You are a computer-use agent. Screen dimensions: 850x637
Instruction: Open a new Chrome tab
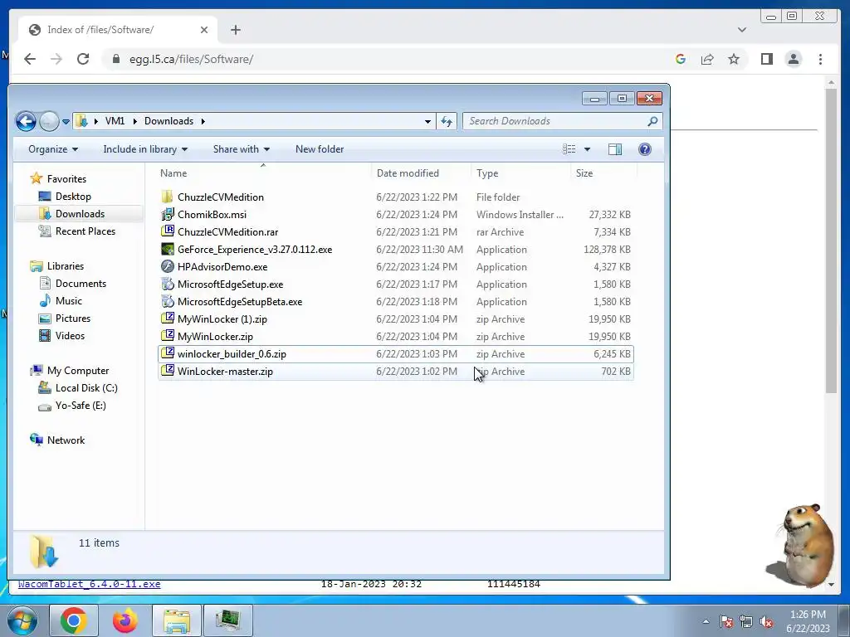click(x=235, y=30)
